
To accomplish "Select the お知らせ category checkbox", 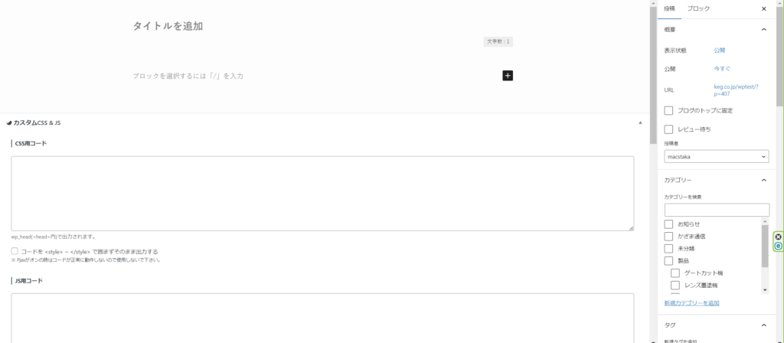I will click(669, 224).
